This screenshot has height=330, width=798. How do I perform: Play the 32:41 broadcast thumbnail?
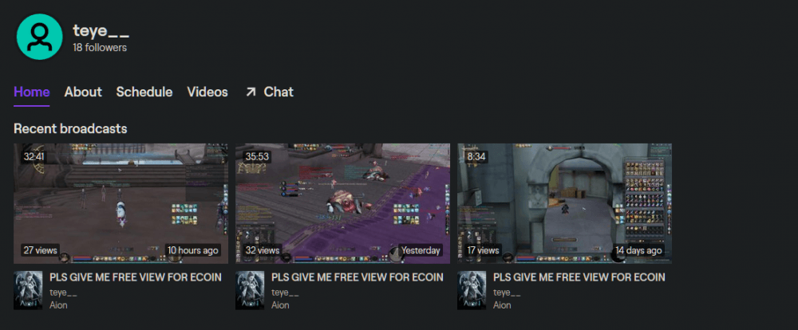(121, 203)
